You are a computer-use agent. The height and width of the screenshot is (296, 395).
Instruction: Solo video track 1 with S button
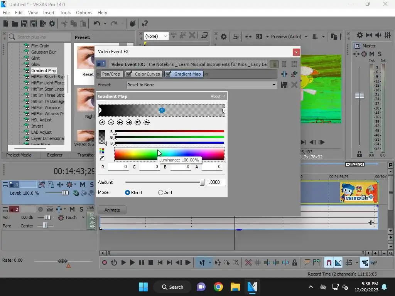click(x=91, y=185)
